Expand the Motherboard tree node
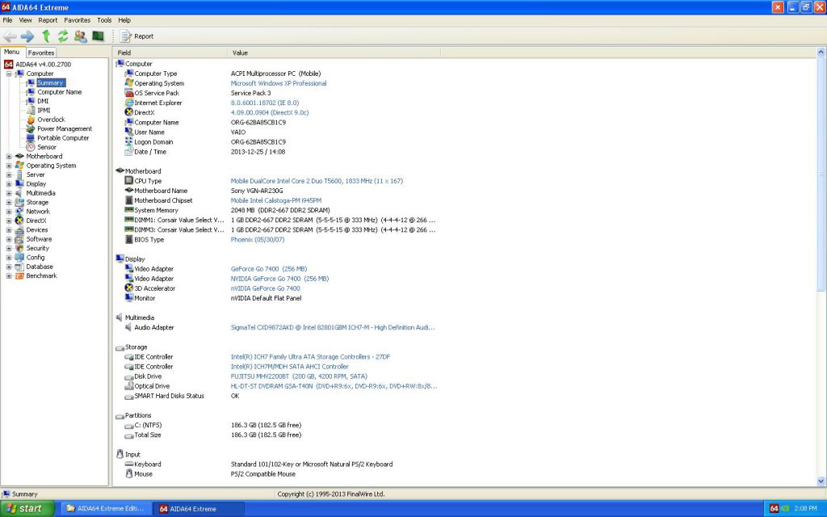 pos(9,157)
